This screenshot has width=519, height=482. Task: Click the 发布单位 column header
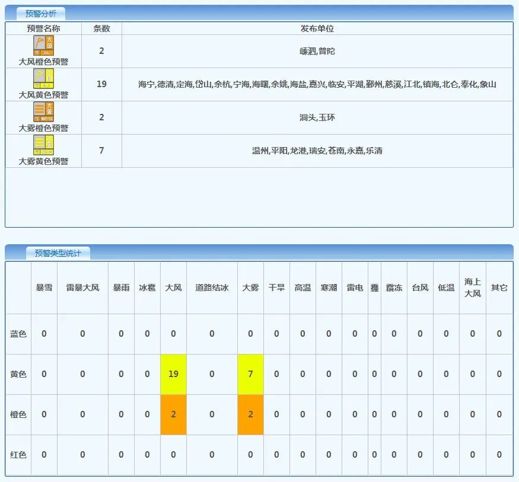317,28
